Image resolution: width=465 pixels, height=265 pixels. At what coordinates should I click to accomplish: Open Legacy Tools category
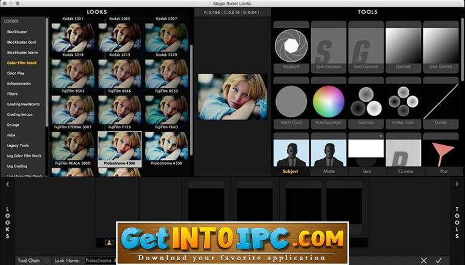click(18, 146)
